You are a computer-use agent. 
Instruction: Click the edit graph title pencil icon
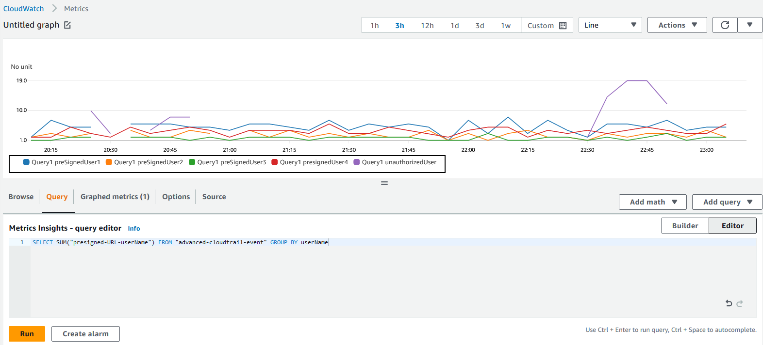(x=67, y=25)
